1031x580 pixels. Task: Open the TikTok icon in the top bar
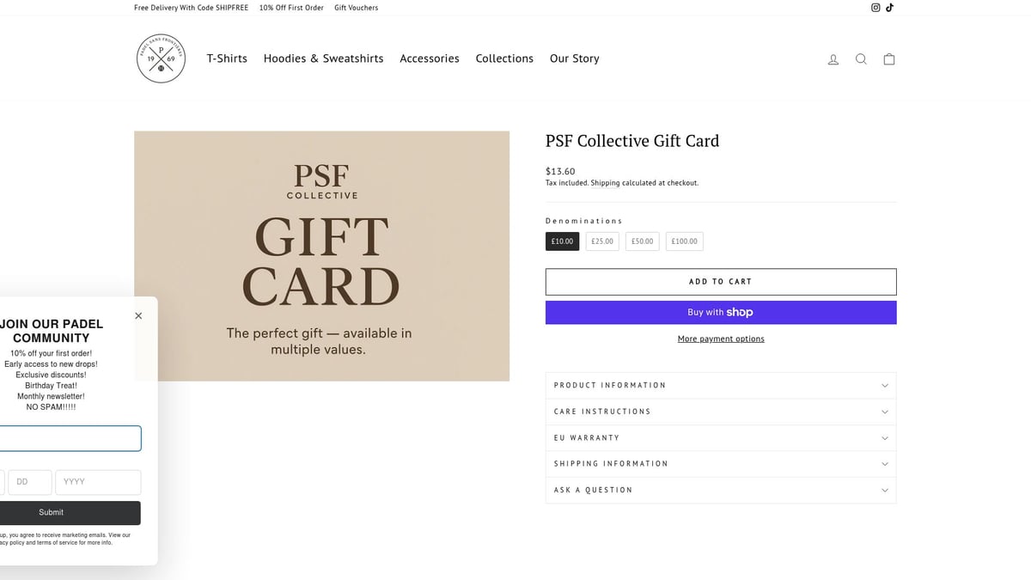pos(890,7)
